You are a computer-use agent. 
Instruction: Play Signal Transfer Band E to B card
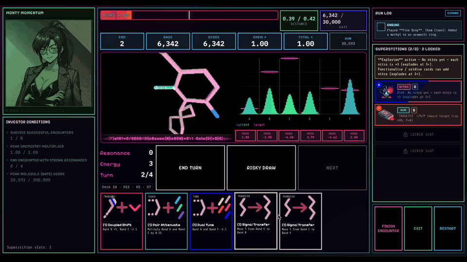[x=255, y=221]
